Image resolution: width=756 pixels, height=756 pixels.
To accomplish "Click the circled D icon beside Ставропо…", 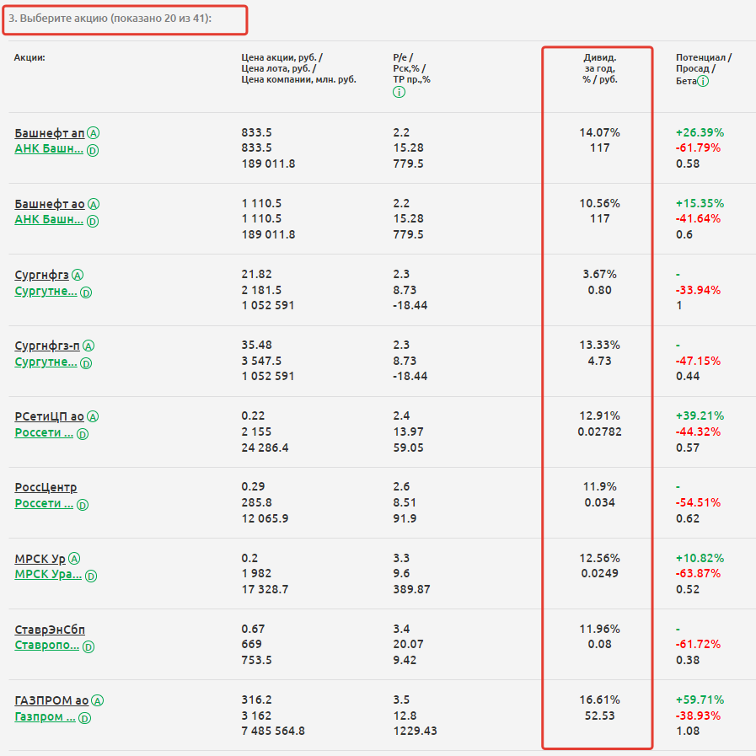I will click(88, 646).
